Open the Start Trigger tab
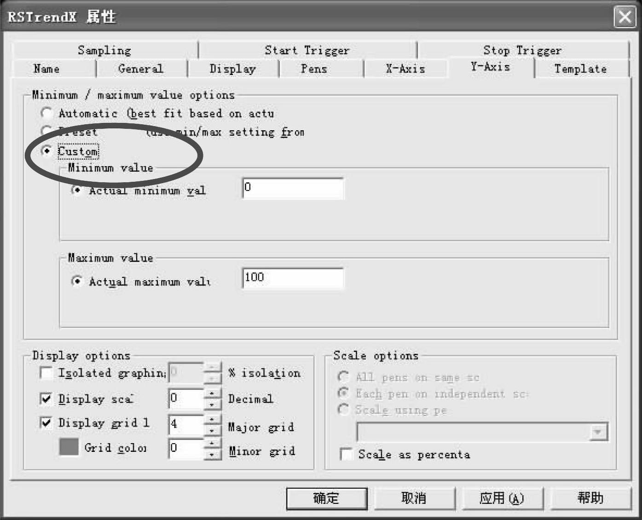642x520 pixels. click(307, 50)
